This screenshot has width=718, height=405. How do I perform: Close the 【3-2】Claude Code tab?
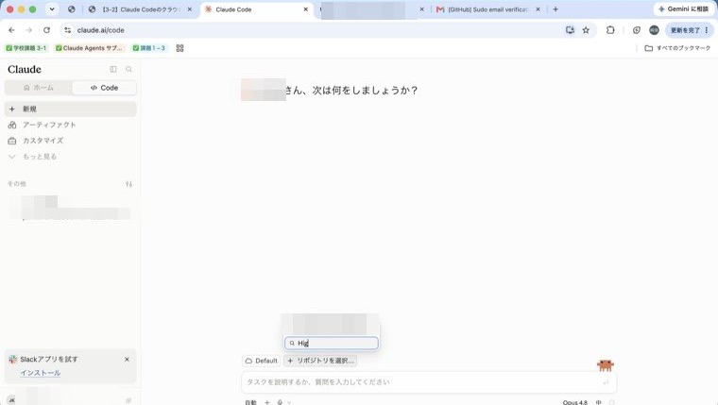pos(190,9)
